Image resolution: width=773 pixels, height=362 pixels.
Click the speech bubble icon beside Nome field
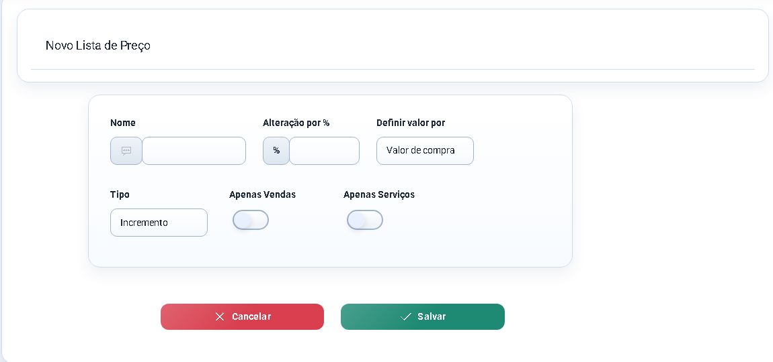pyautogui.click(x=126, y=151)
